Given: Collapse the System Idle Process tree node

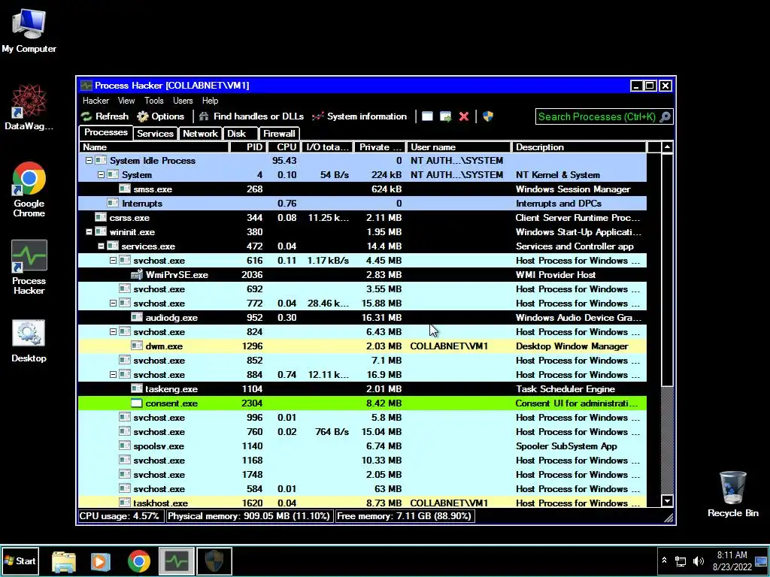Looking at the screenshot, I should pos(89,161).
